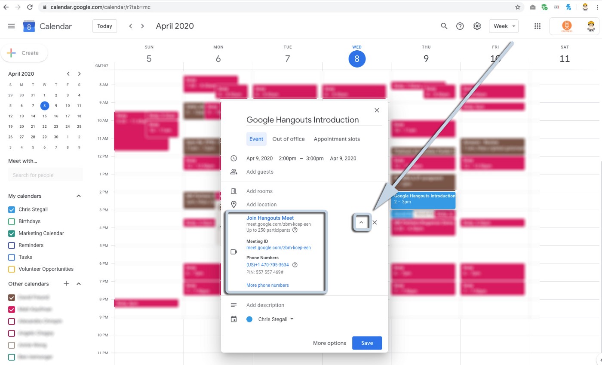Click the (US)+1 470-705-3634 phone link
This screenshot has height=365, width=602.
click(267, 265)
